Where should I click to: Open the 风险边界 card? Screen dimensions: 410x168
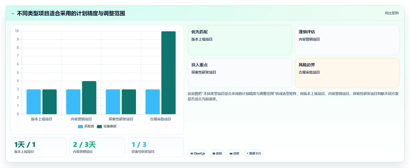(x=347, y=73)
